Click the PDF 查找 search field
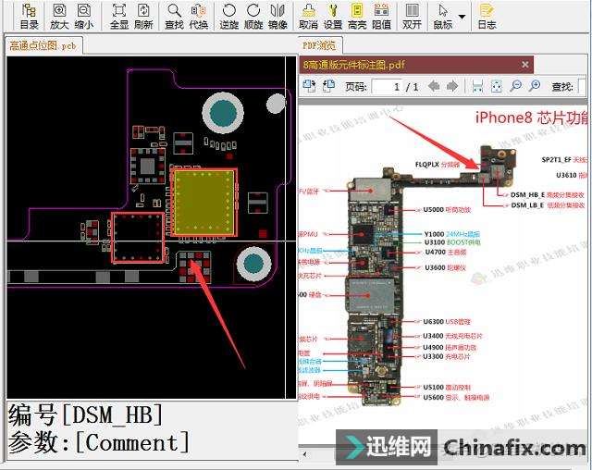 (x=583, y=87)
